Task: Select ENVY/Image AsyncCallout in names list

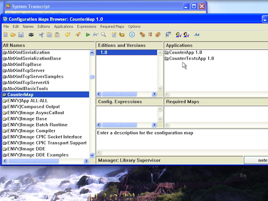Action: click(46, 113)
